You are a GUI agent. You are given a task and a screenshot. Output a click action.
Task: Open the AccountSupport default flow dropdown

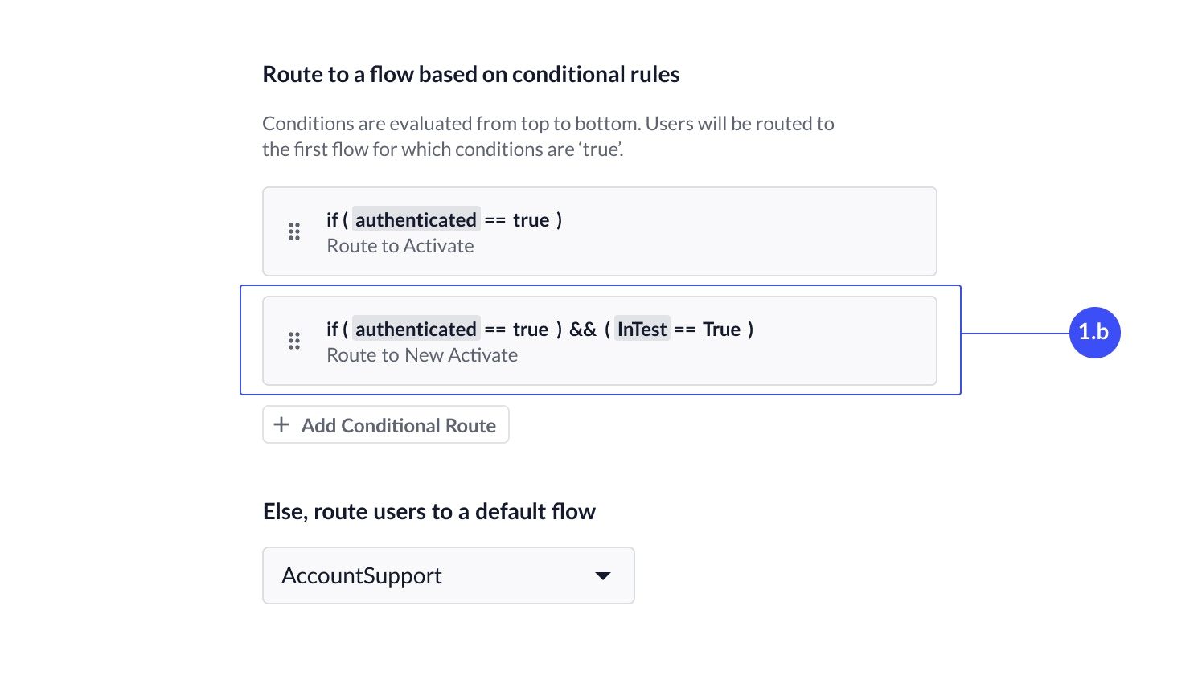[x=448, y=575]
